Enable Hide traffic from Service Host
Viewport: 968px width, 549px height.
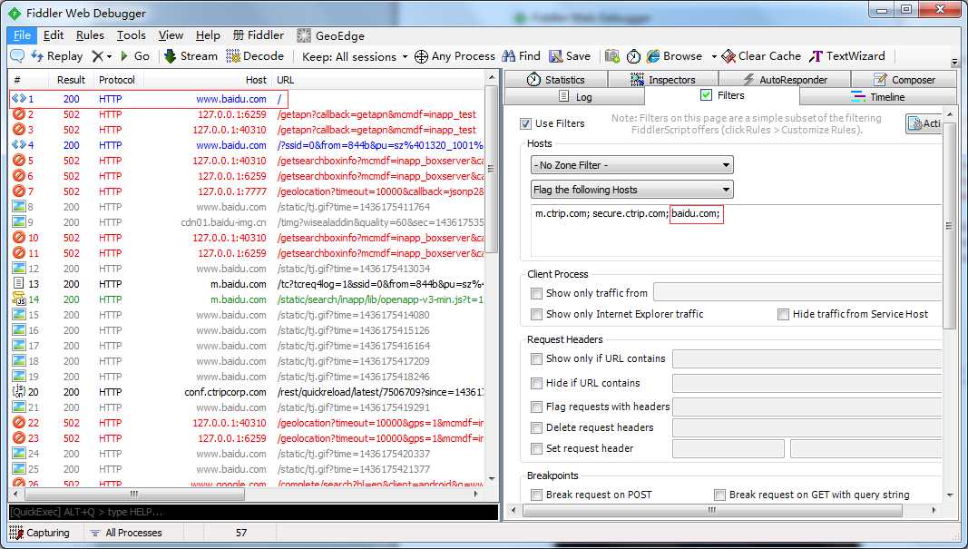pos(784,314)
